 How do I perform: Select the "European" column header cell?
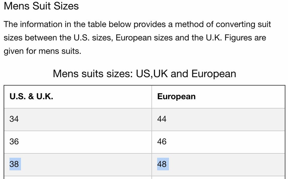(176, 97)
